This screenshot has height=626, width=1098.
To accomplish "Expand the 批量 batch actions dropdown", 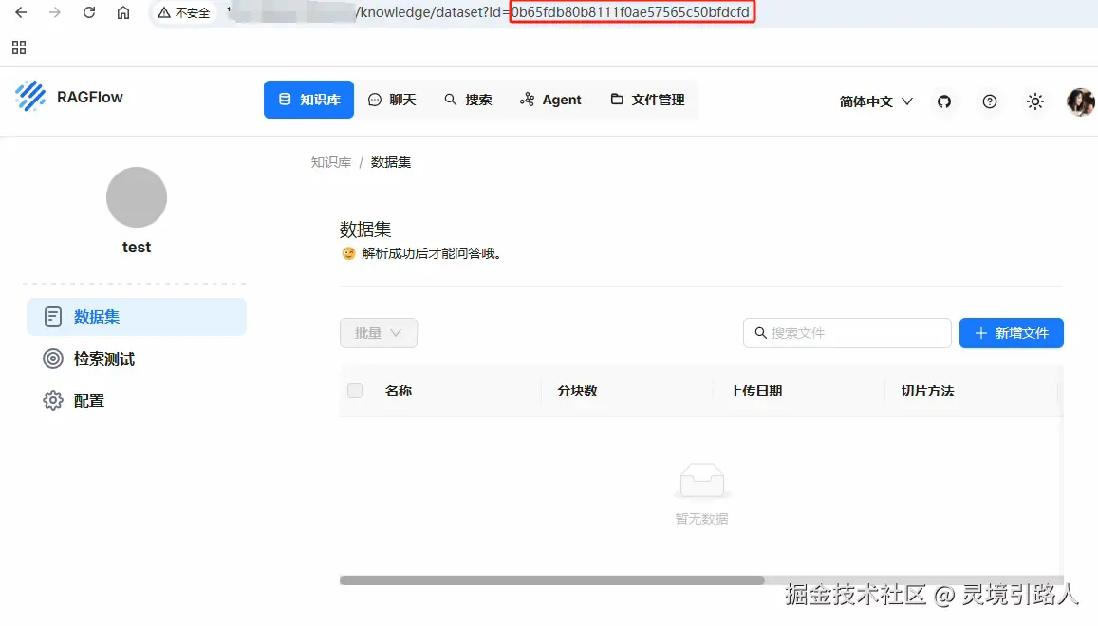I will pyautogui.click(x=379, y=333).
